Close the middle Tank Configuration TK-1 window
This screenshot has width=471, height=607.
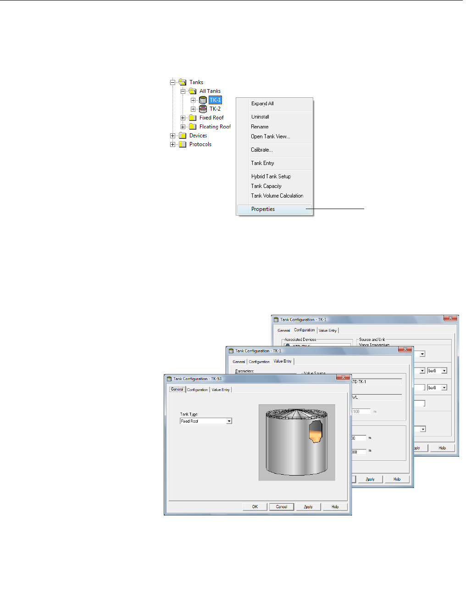point(405,350)
